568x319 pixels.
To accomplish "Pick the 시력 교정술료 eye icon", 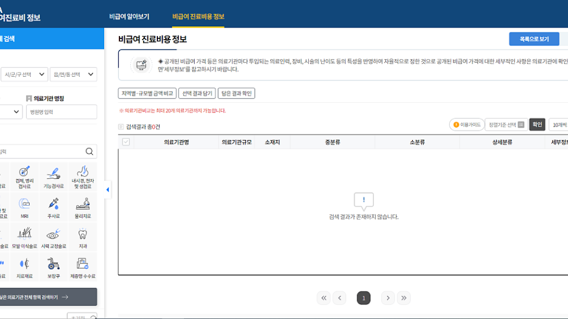I will [x=54, y=237].
